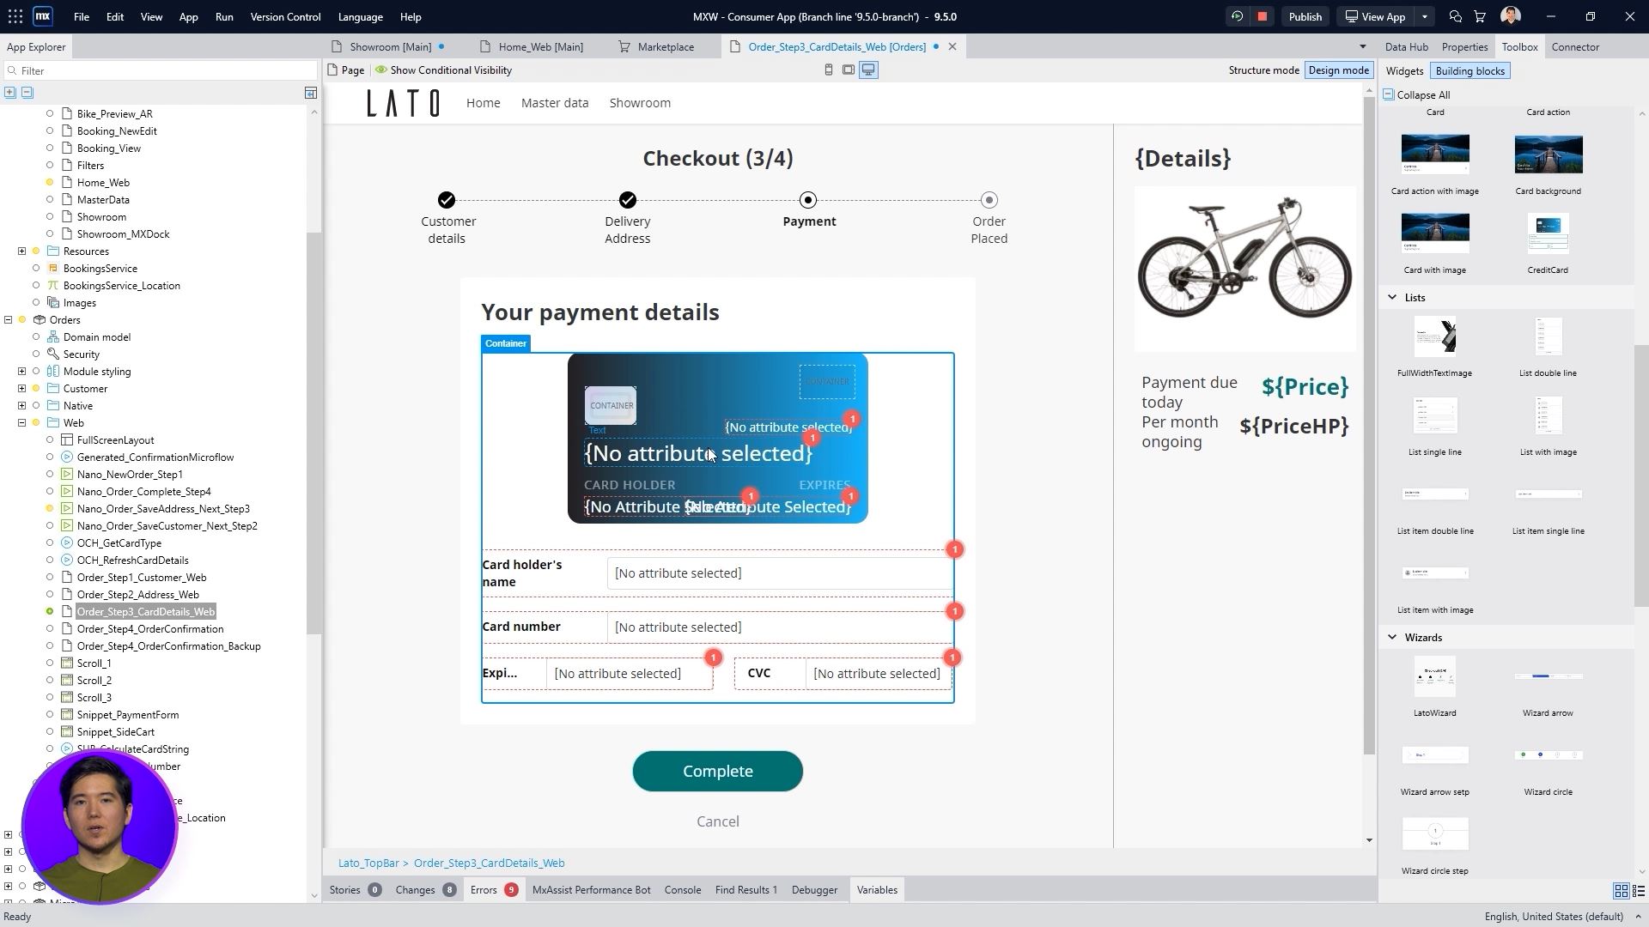This screenshot has height=927, width=1649.
Task: Switch Toolbox to list view icon
Action: (x=1638, y=892)
